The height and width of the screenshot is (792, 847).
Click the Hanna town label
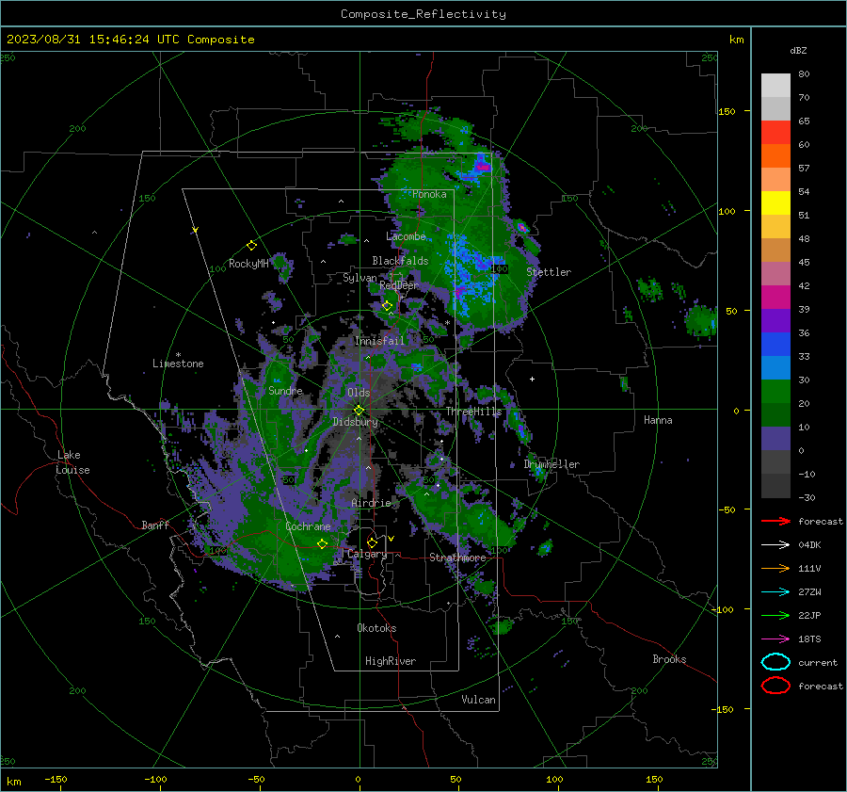point(658,420)
